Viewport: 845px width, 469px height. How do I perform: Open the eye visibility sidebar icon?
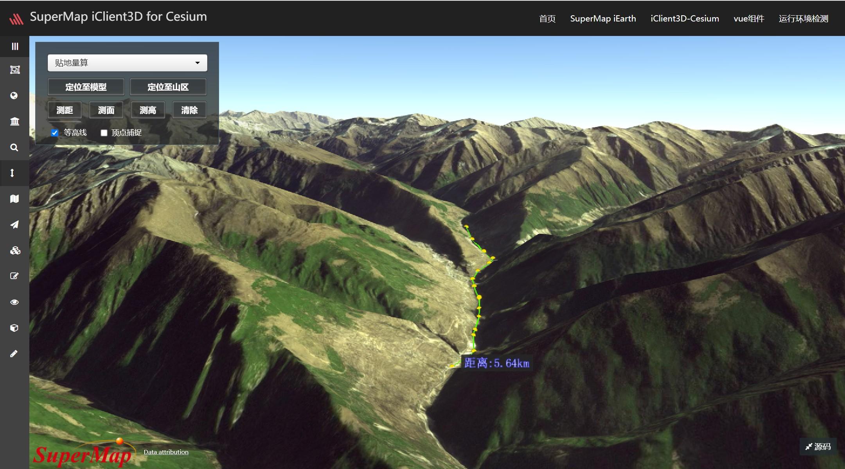pos(14,302)
